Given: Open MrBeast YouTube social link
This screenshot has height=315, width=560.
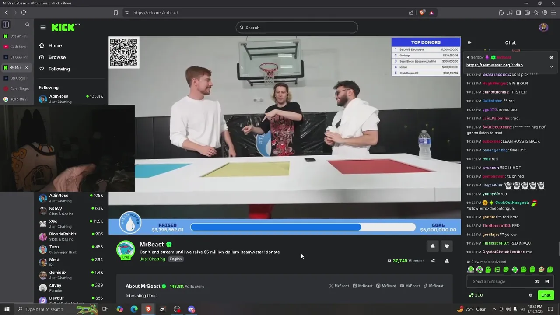Looking at the screenshot, I should click(x=410, y=286).
